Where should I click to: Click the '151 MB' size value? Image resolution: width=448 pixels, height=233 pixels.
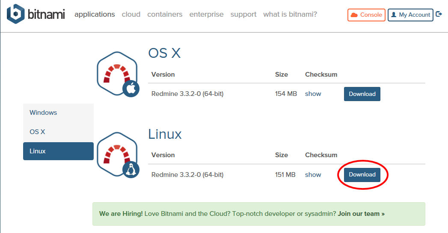pos(285,175)
